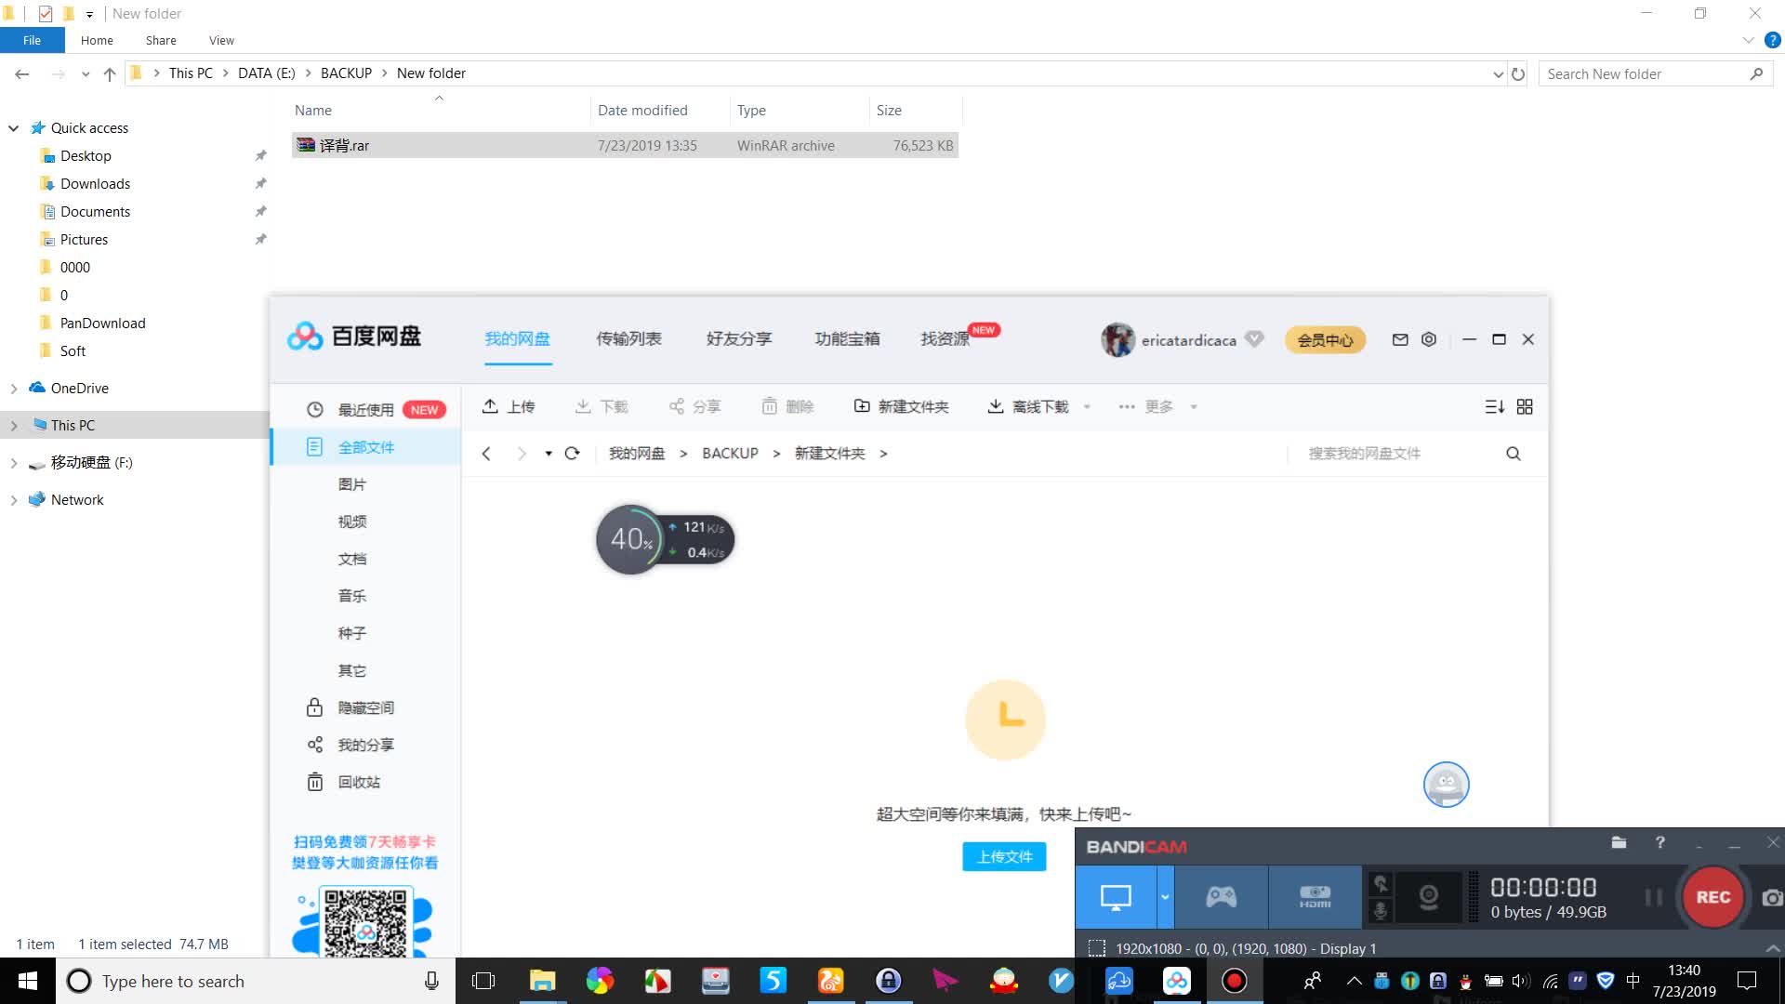1785x1004 pixels.
Task: Start recording with Bandicam REC button
Action: pos(1712,897)
